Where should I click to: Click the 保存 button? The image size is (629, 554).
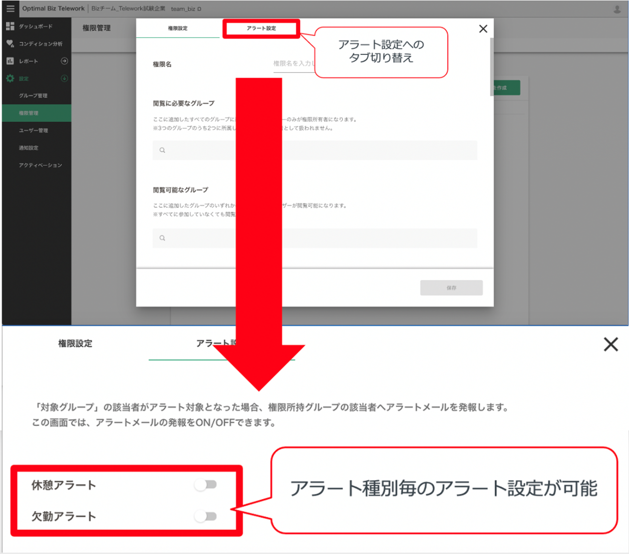[451, 288]
